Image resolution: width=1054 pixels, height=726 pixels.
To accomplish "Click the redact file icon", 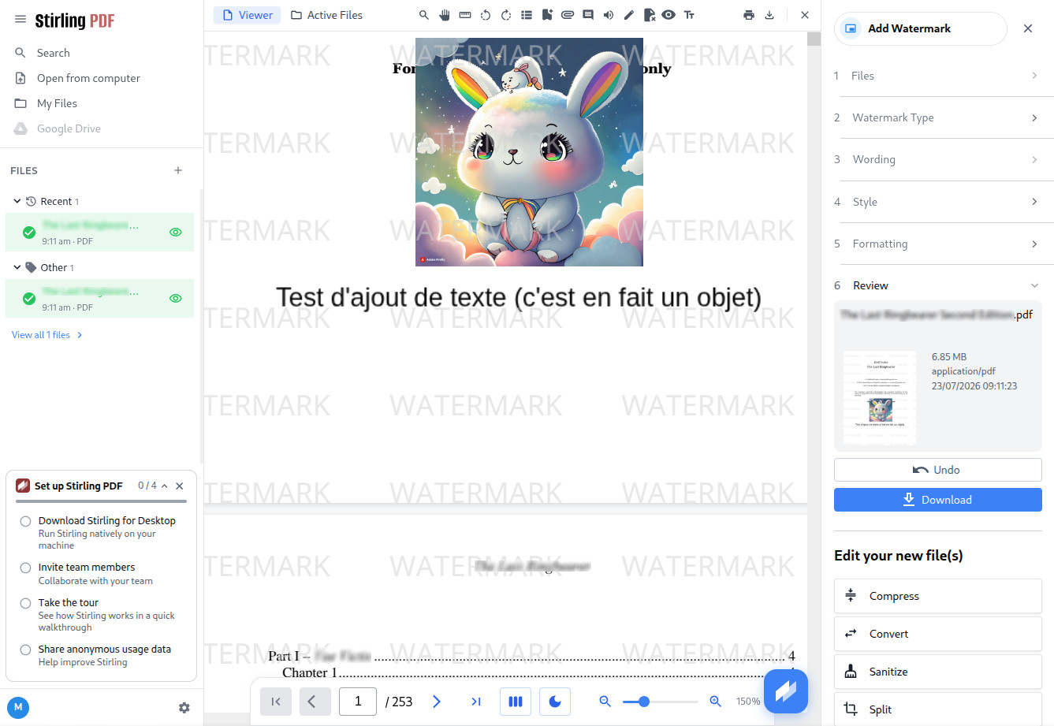I will 650,15.
